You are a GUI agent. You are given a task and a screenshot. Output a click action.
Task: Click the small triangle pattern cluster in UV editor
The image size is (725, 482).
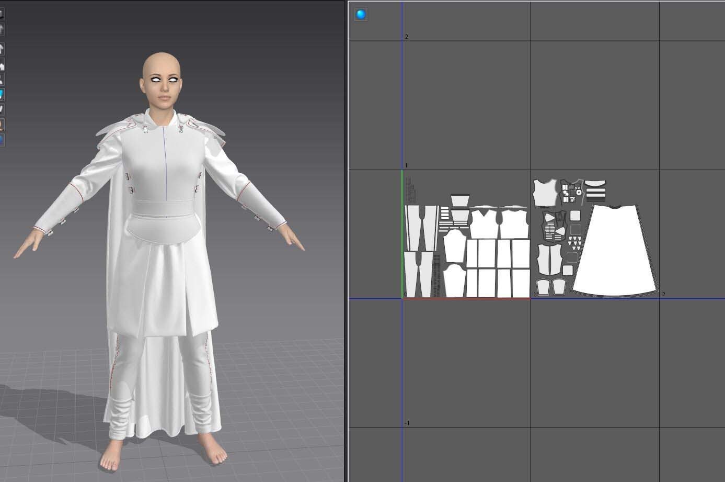[575, 243]
